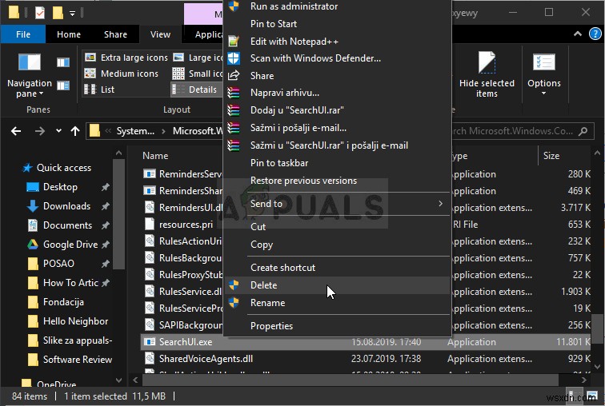Select Details layout view
Viewport: 605px width, 406px height.
pos(197,90)
